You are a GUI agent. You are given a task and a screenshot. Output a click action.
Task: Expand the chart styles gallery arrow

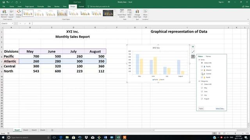tap(115, 16)
